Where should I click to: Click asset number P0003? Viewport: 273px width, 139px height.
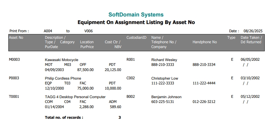click(x=14, y=78)
